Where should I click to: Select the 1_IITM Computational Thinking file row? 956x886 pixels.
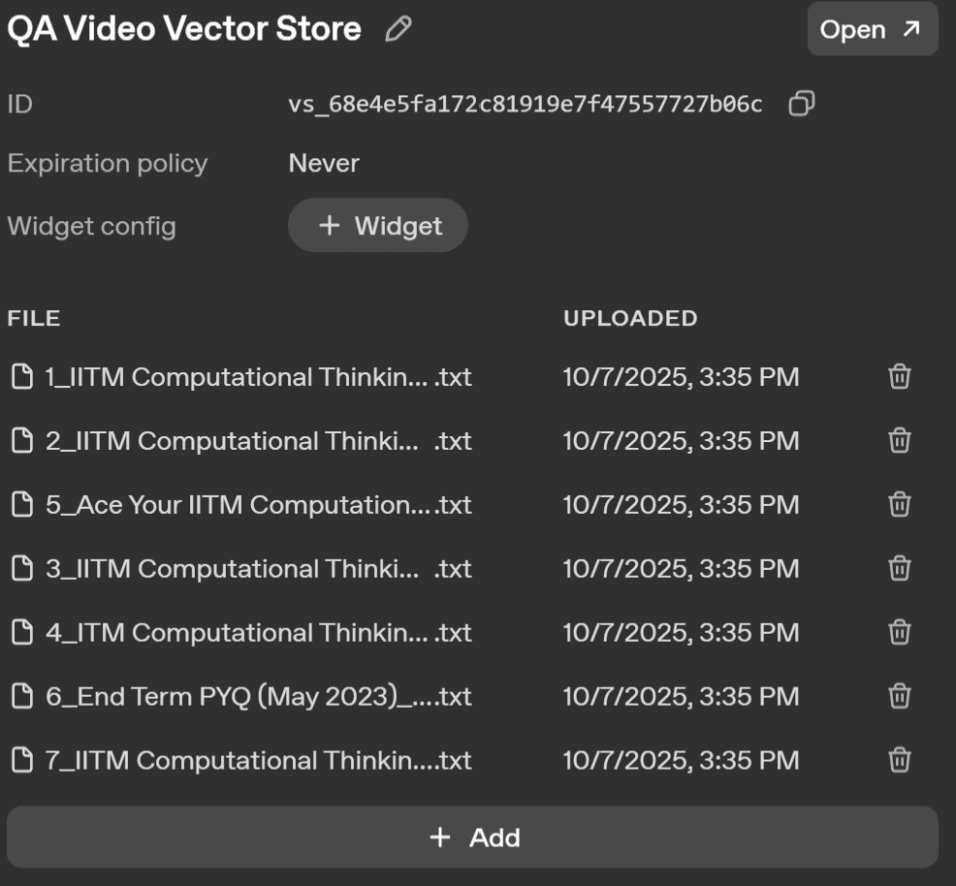tap(242, 377)
